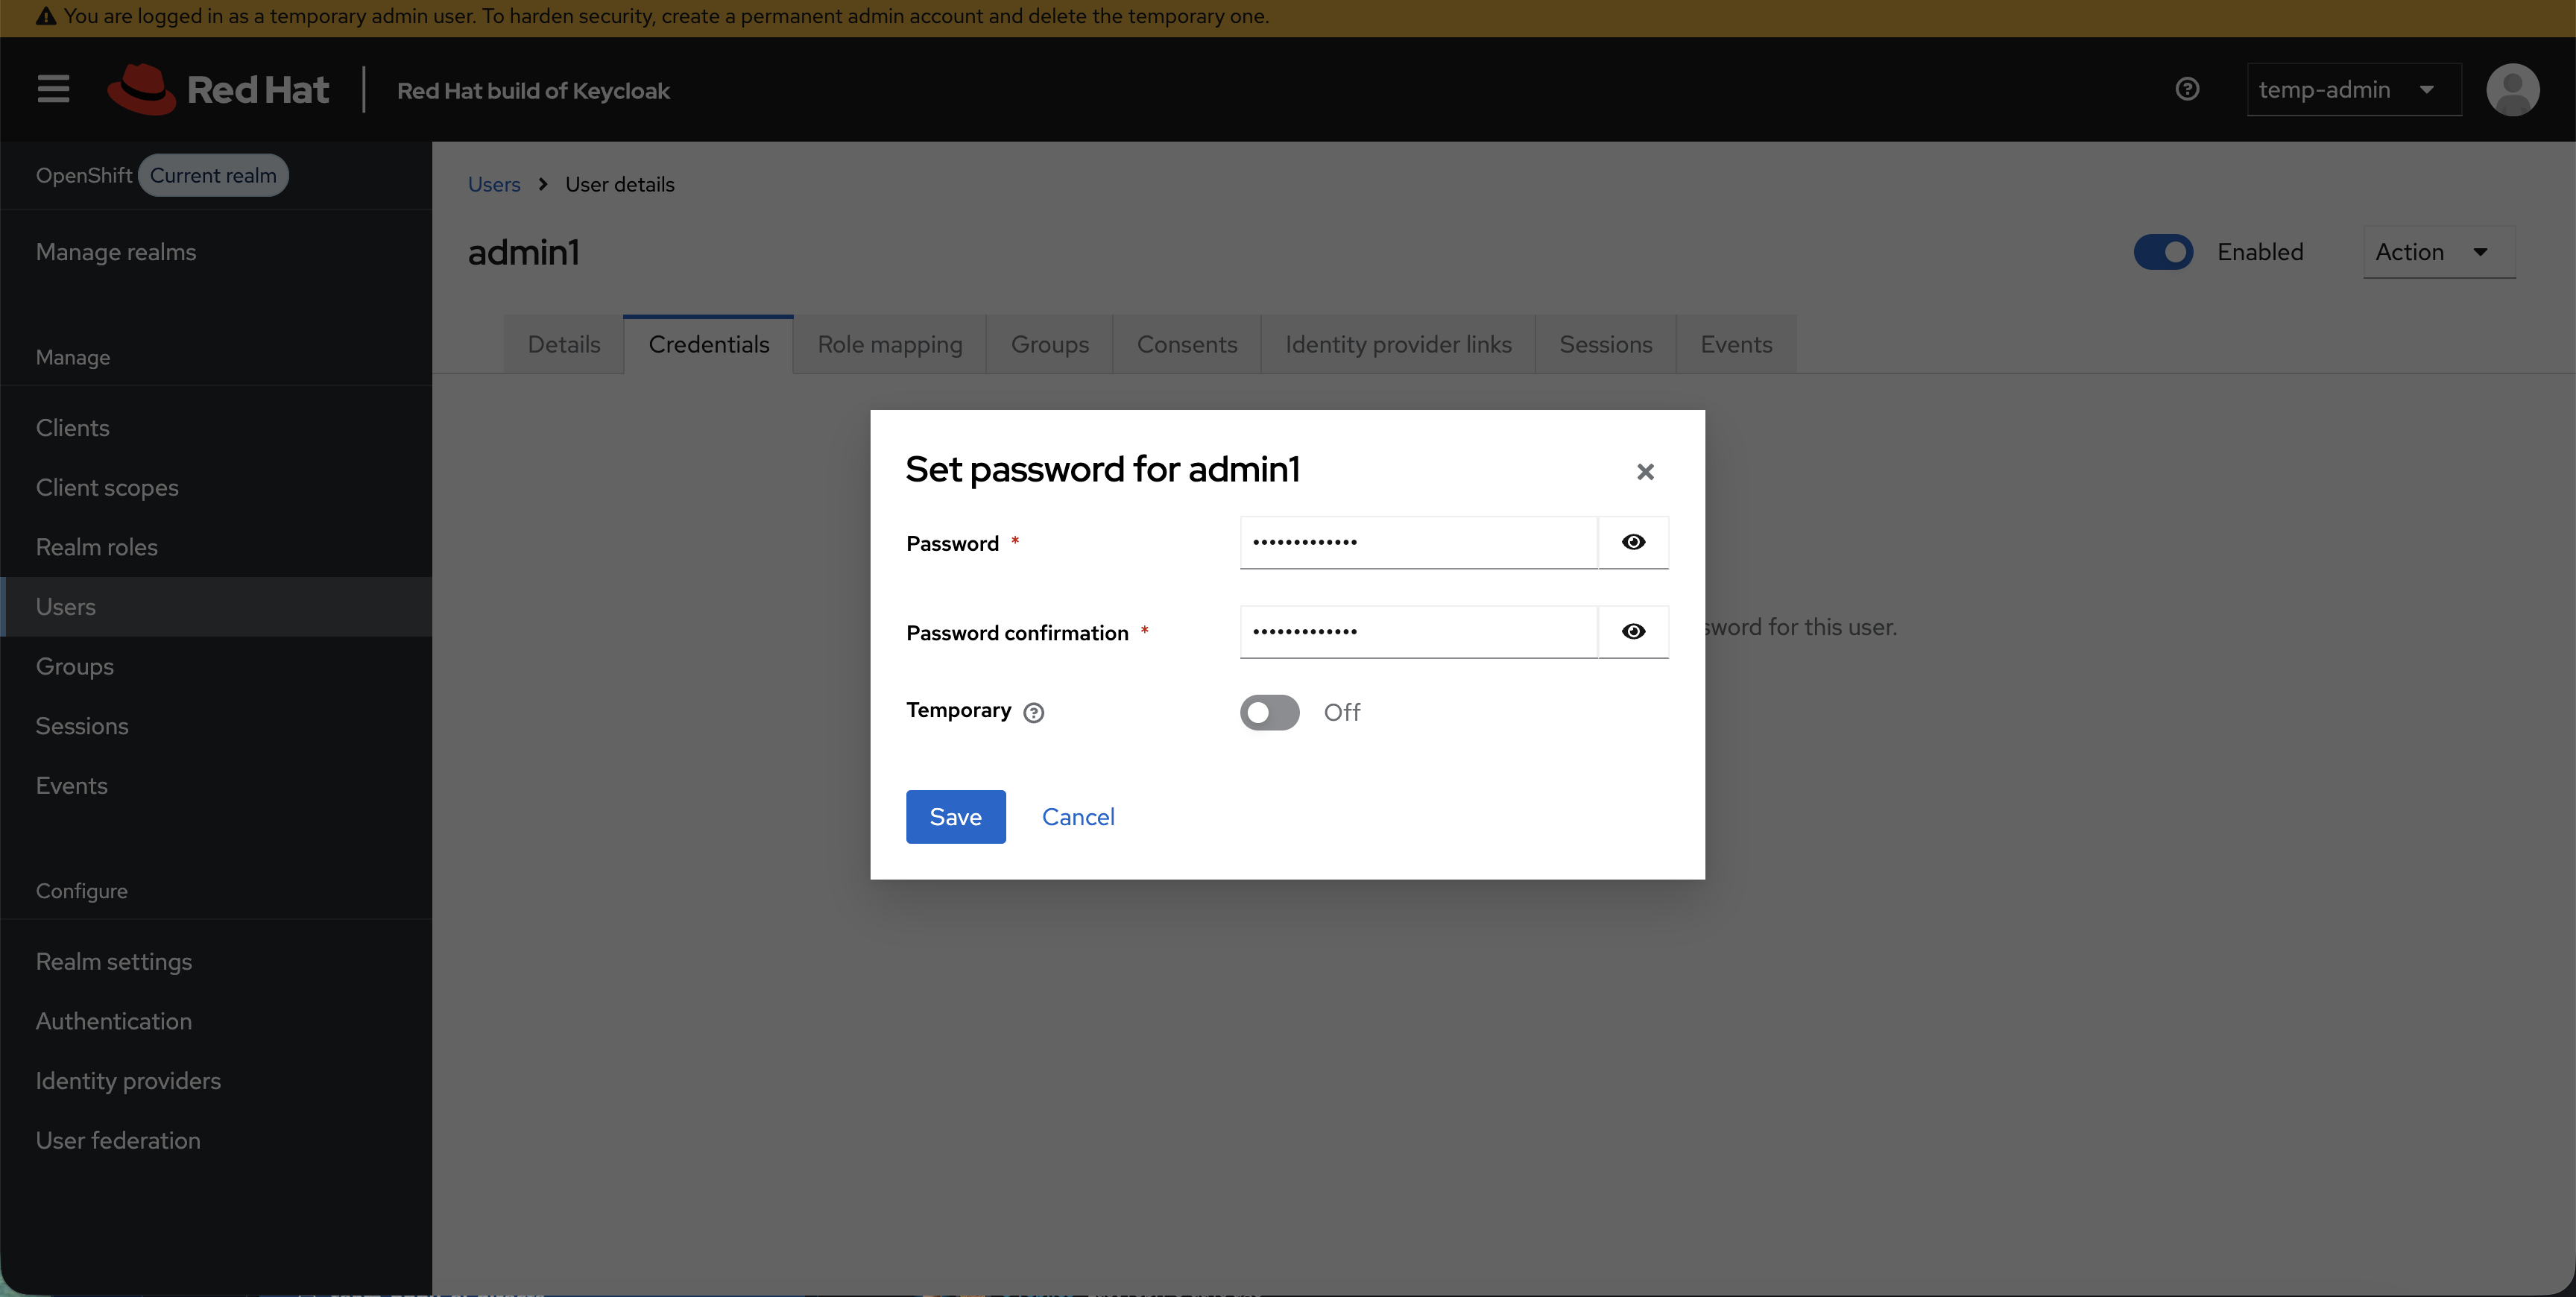Click the Red Hat logo

(x=219, y=89)
